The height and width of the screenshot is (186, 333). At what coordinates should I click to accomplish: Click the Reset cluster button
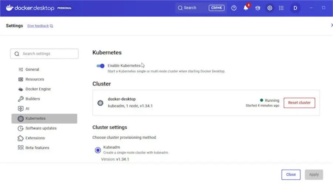point(299,103)
